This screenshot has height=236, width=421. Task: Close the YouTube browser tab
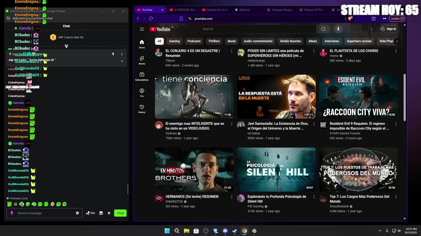pos(162,10)
